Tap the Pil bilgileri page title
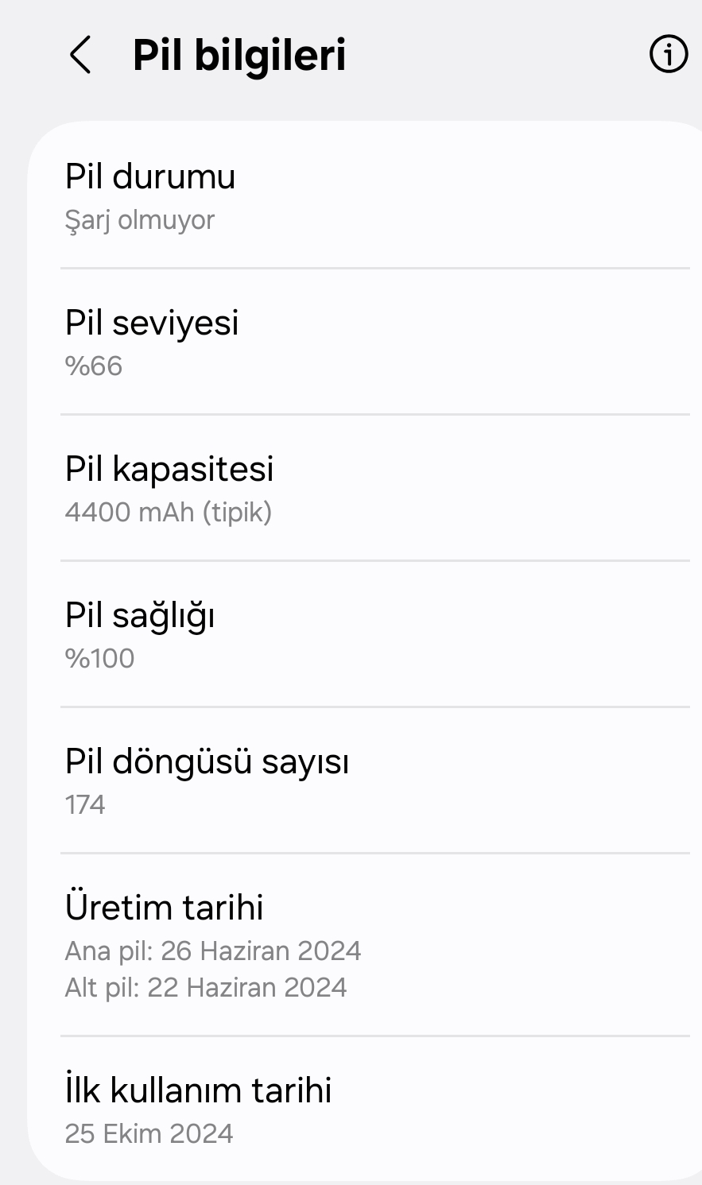The height and width of the screenshot is (1185, 702). pyautogui.click(x=239, y=55)
